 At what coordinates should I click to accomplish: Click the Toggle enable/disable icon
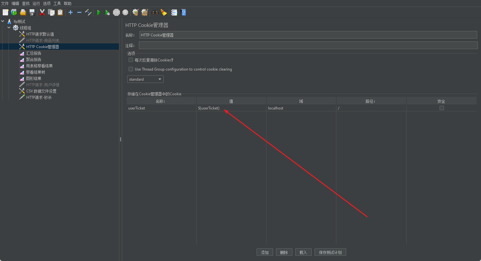coord(88,12)
